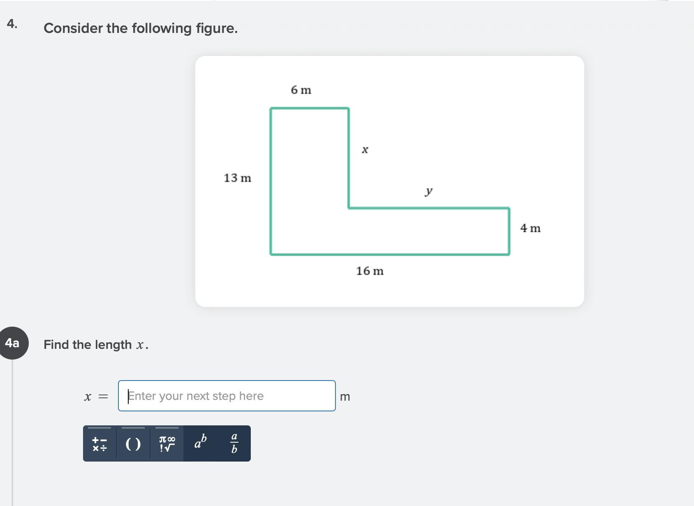This screenshot has width=694, height=506.
Task: Click the '4 m' right side label
Action: 530,228
